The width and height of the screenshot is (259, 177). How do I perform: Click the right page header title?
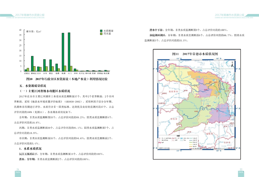(x=231, y=15)
